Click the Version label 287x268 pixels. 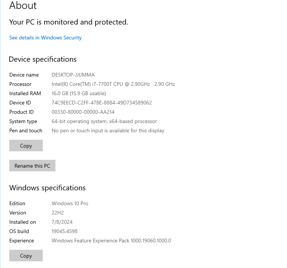tap(17, 213)
